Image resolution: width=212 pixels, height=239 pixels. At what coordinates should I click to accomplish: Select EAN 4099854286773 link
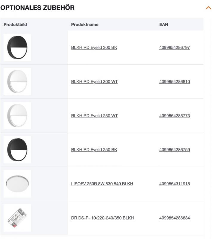click(x=174, y=115)
